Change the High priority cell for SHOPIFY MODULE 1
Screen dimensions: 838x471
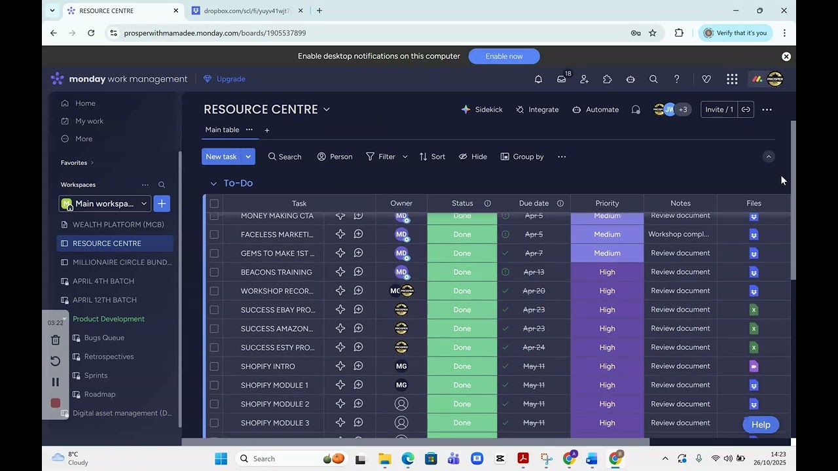(607, 385)
